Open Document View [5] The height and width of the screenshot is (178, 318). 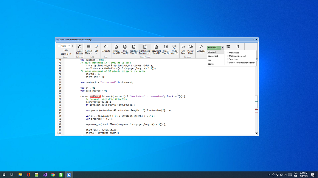156,49
